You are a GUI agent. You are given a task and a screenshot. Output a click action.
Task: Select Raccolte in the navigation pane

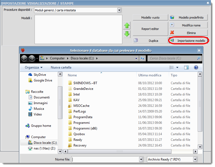click(34, 92)
